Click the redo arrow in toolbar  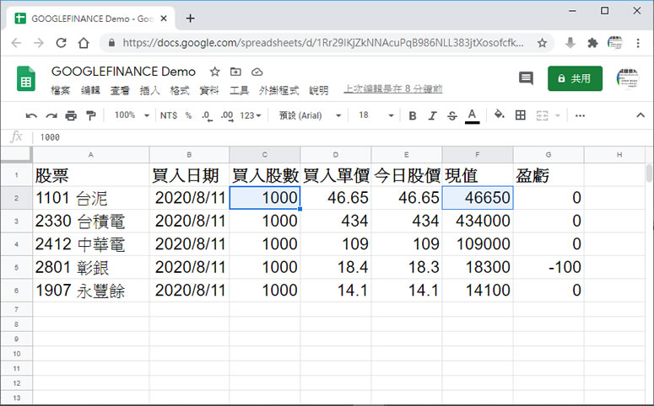pos(51,115)
